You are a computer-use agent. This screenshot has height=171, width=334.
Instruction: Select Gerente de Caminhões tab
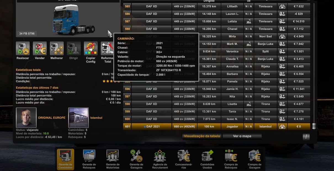(x=65, y=159)
